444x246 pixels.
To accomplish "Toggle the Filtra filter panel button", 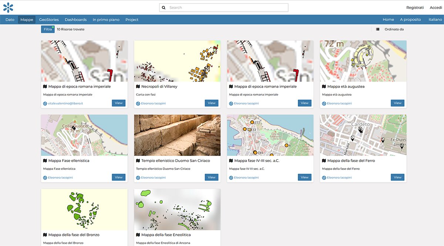I will pos(48,29).
